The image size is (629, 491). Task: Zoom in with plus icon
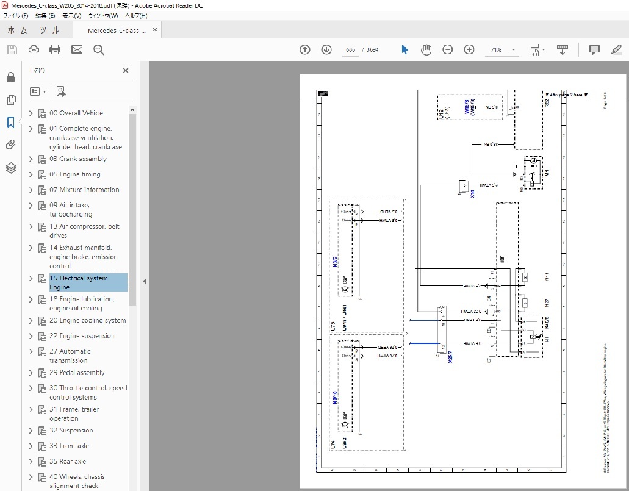[469, 50]
